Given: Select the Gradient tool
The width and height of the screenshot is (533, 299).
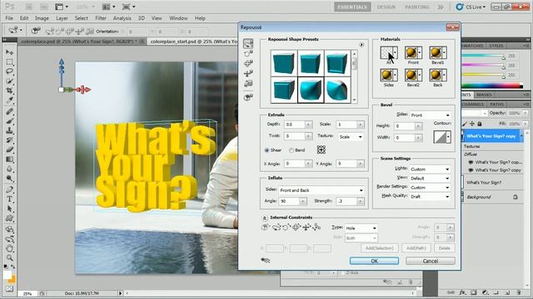Looking at the screenshot, I should click(9, 159).
